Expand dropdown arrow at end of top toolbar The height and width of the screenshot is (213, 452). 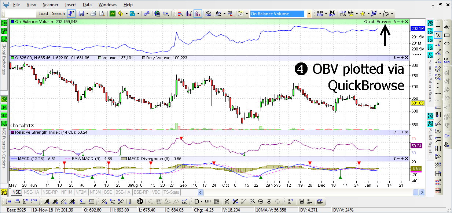click(392, 14)
